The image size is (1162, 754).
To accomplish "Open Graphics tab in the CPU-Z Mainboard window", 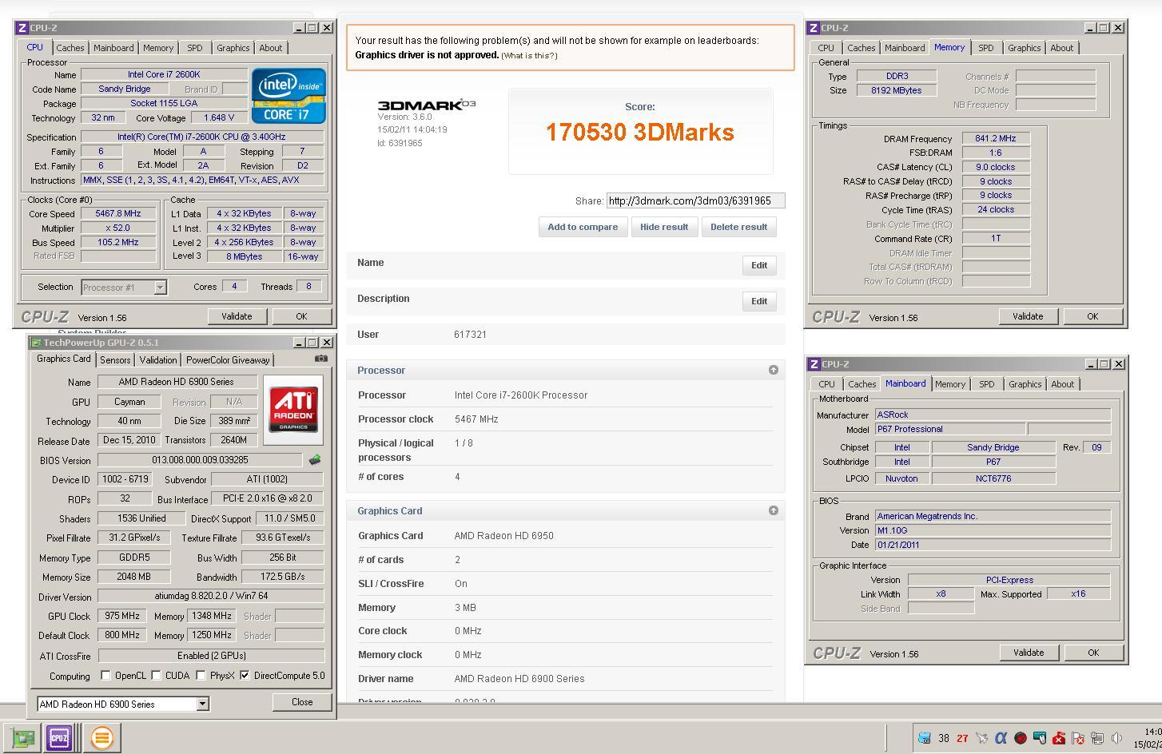I will [1025, 384].
